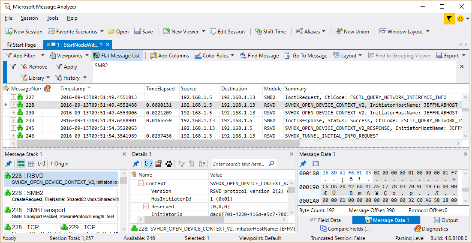Click the Module column header
Viewport: 472px width, 243px height.
(x=273, y=89)
